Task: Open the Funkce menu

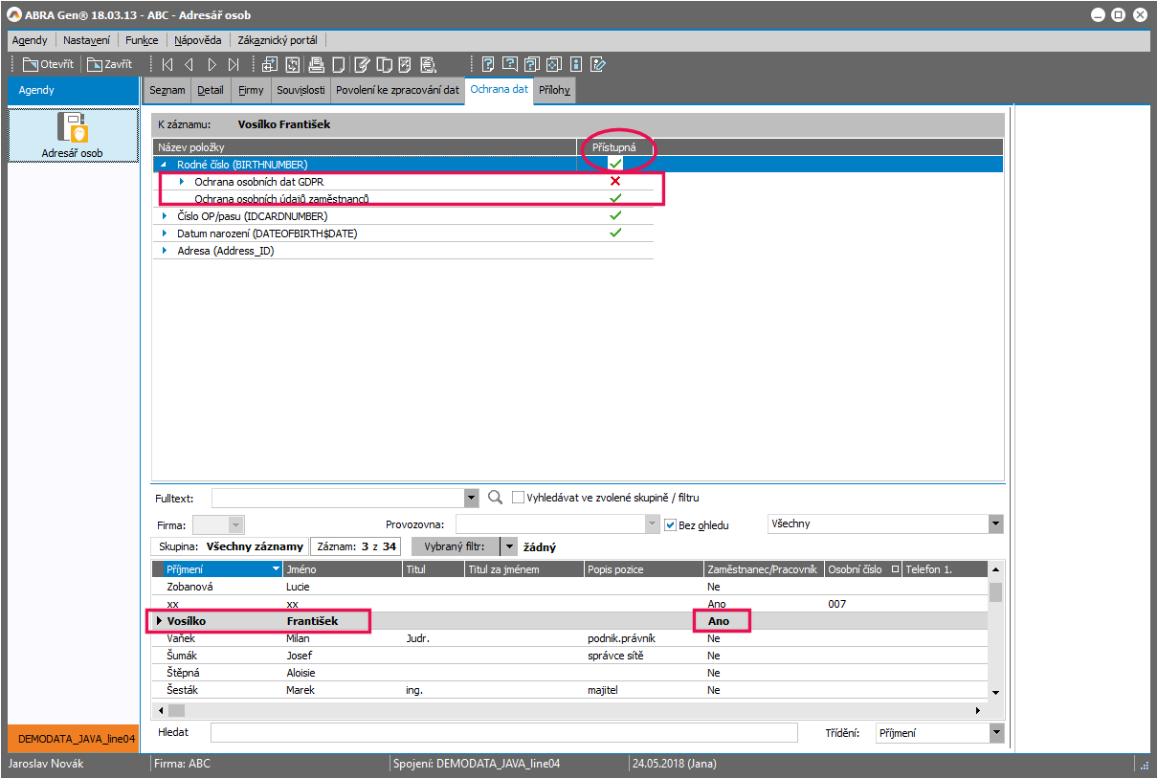Action: tap(142, 40)
